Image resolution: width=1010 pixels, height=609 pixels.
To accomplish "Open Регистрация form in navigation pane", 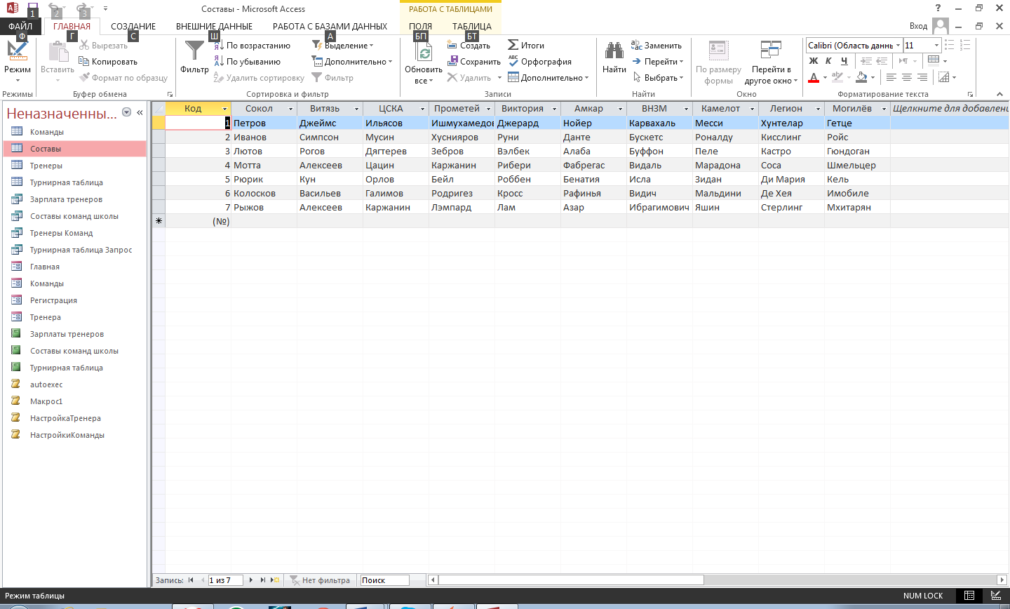I will click(53, 300).
